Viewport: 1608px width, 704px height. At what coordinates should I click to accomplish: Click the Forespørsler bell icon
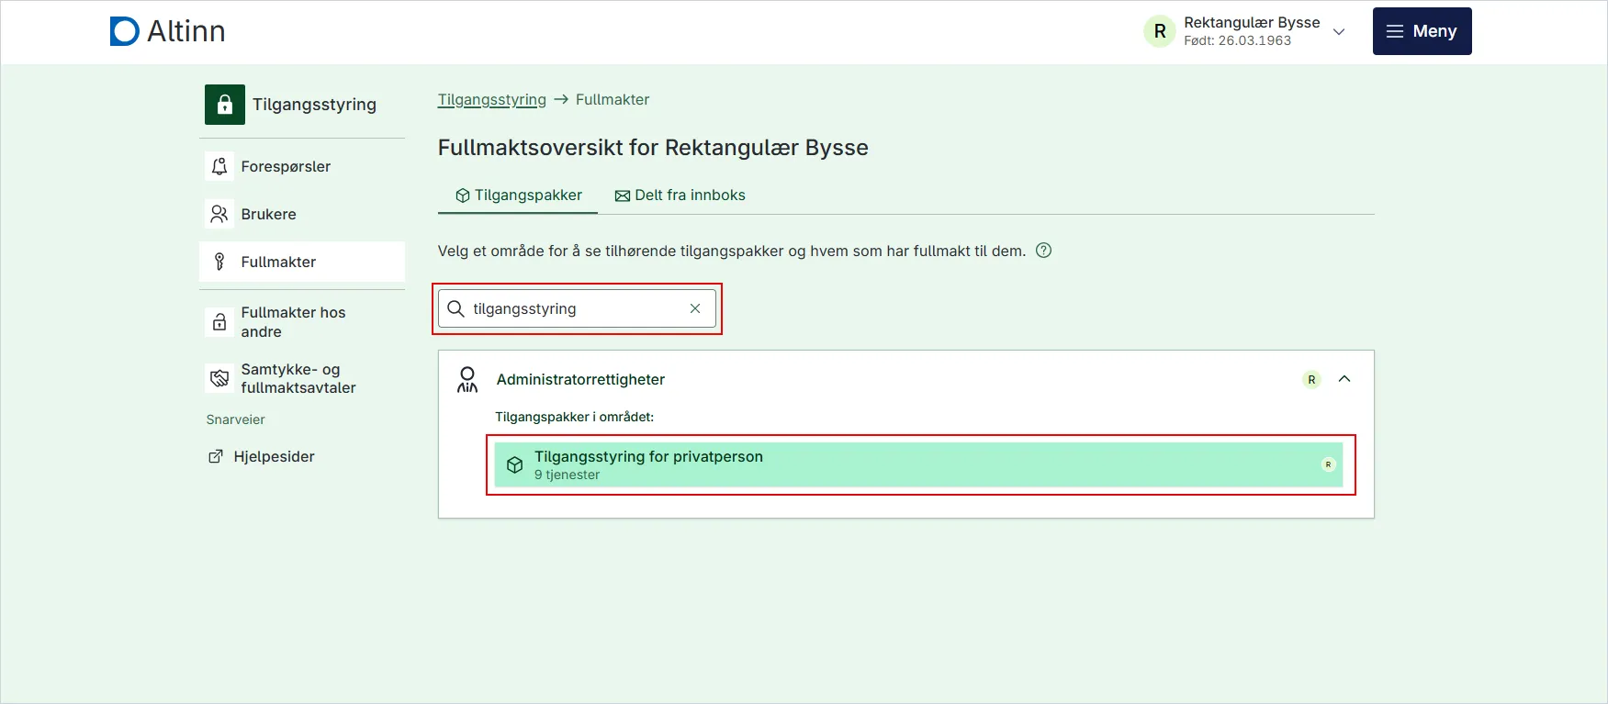coord(219,166)
